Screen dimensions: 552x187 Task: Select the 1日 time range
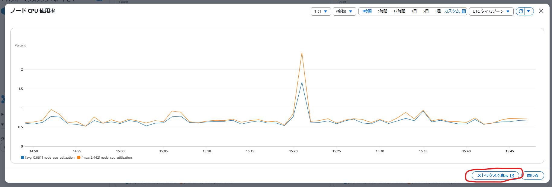414,11
